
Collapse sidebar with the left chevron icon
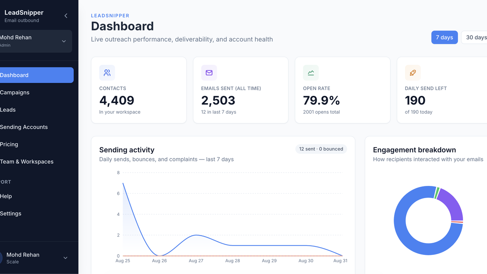pyautogui.click(x=66, y=16)
